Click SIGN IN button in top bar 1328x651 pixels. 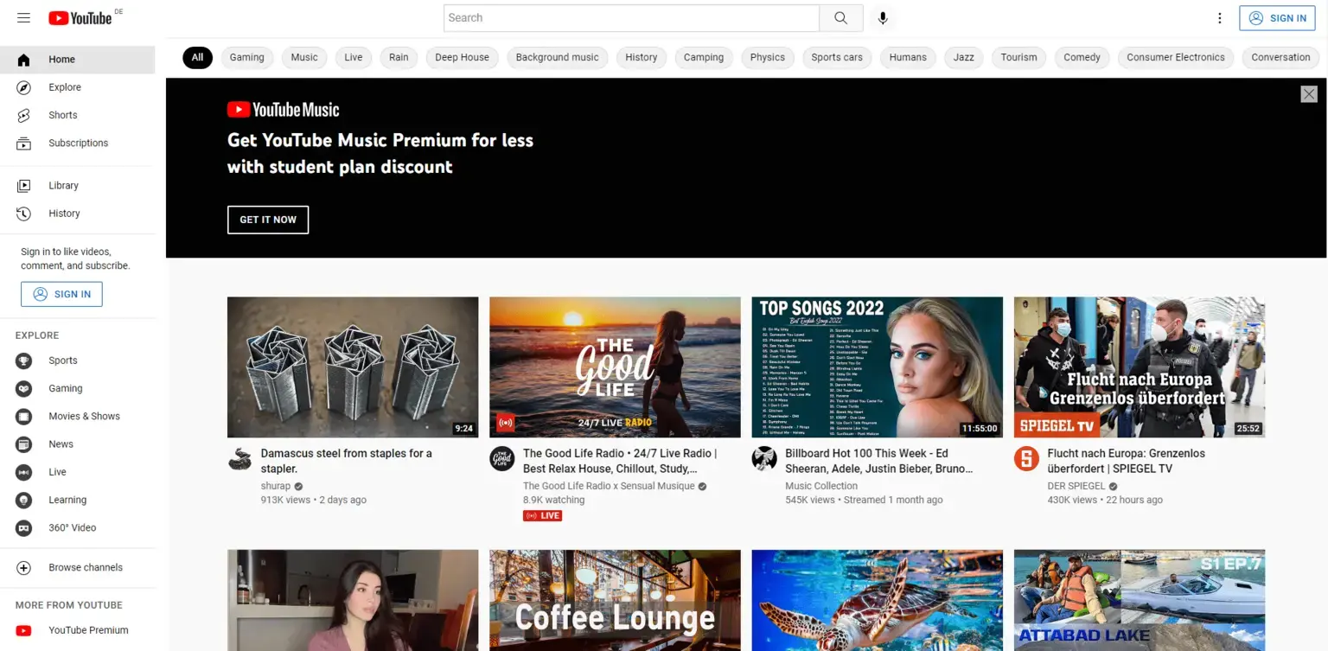point(1277,18)
